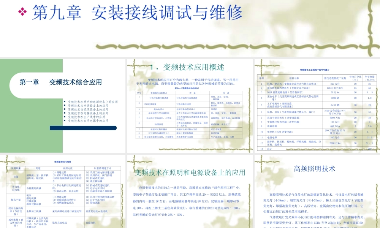
Task: Click the 节能 cell in the effects table
Action: [16, 176]
